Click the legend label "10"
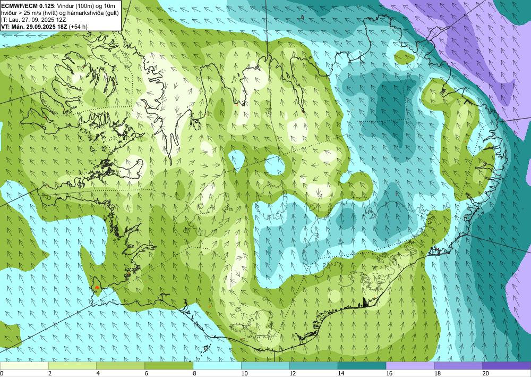Screen dimensions: 531x377 tap(244, 373)
